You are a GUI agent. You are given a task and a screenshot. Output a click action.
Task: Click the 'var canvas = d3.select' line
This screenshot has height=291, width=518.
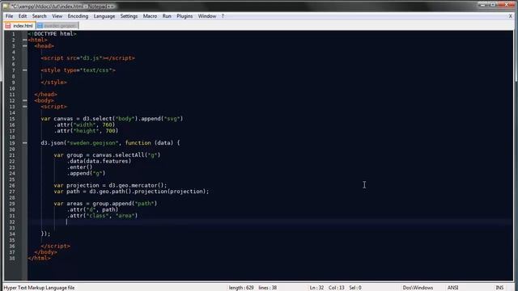112,119
